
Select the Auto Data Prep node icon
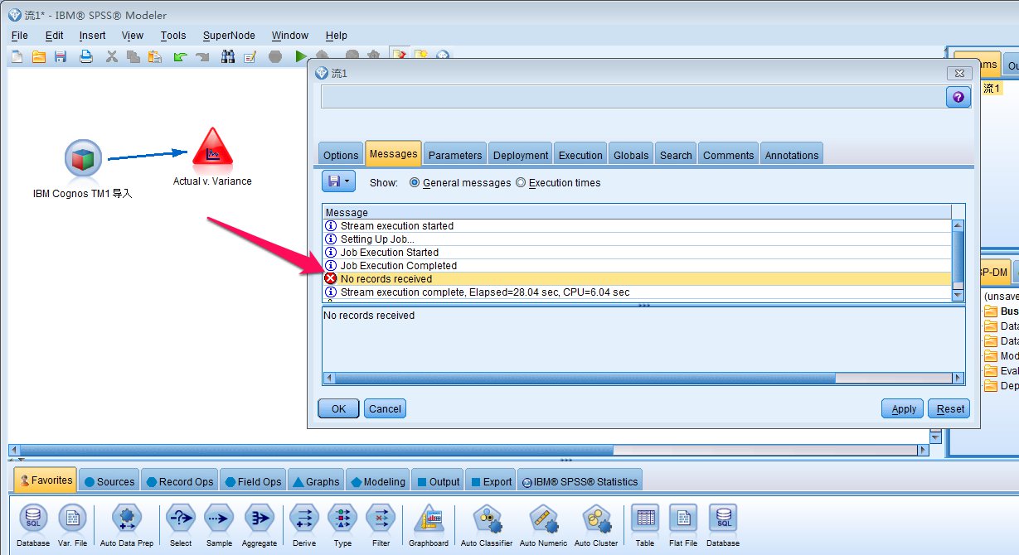point(127,519)
